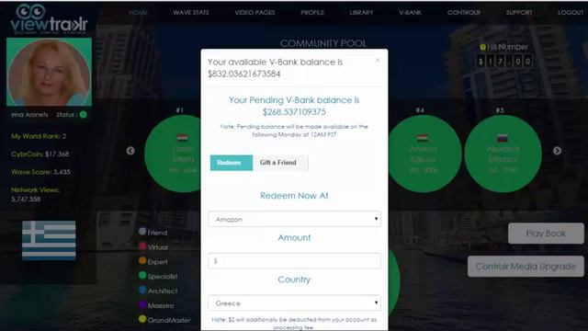The image size is (588, 331).
Task: Select the Redeem tab button
Action: [x=232, y=163]
